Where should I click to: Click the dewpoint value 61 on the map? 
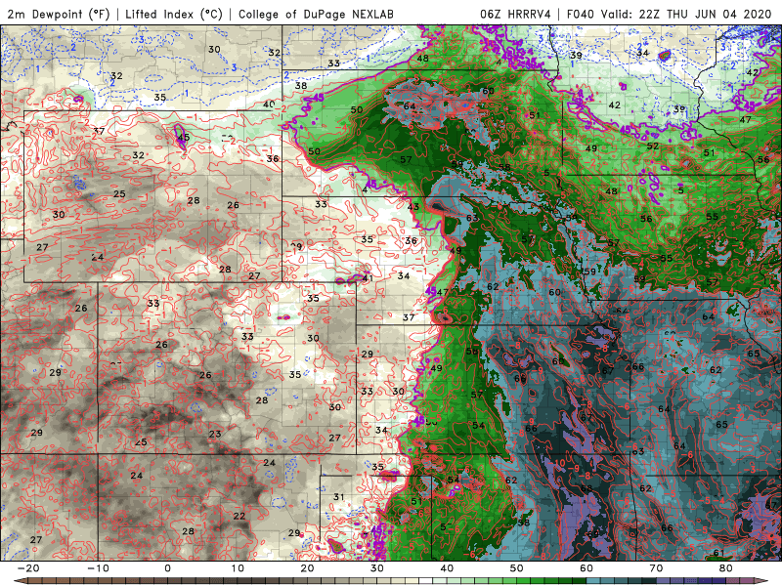pos(718,553)
